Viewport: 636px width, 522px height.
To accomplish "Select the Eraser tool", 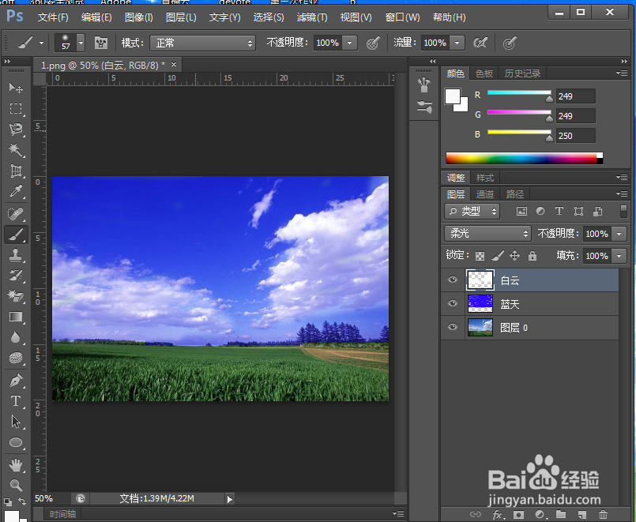I will [x=16, y=296].
